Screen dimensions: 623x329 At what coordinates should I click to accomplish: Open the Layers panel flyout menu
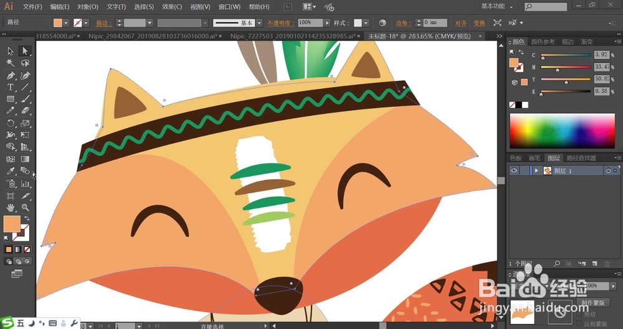617,157
